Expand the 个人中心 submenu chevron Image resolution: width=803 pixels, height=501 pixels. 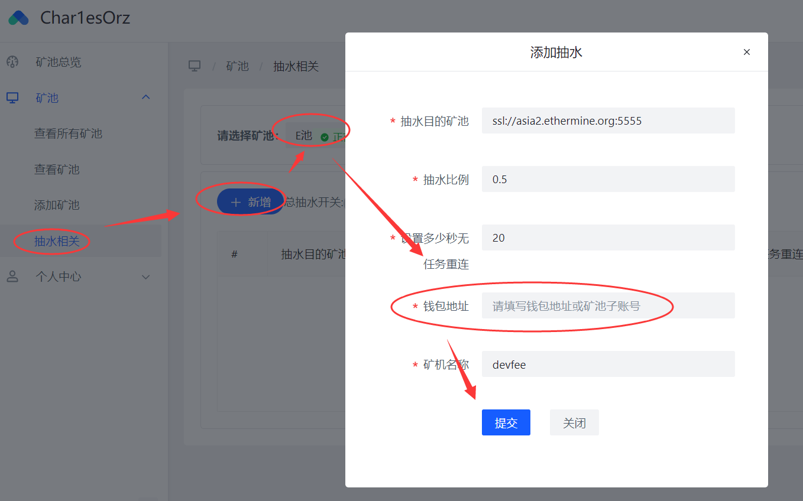point(146,277)
